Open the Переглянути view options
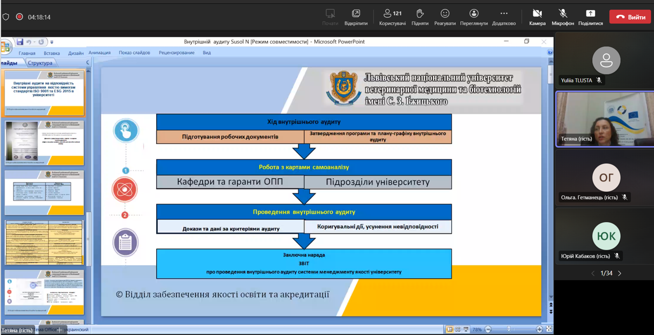Image resolution: width=654 pixels, height=335 pixels. 474,17
